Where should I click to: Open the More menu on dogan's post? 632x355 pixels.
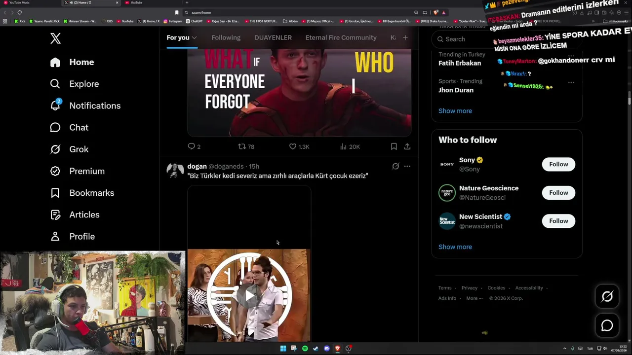pos(407,166)
